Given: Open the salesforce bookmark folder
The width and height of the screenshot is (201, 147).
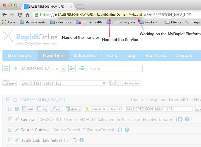Looking at the screenshot, I should (x=61, y=22).
